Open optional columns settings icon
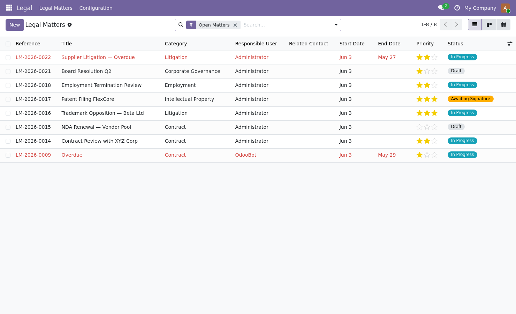Screen dimensions: 516x314 [x=510, y=44]
